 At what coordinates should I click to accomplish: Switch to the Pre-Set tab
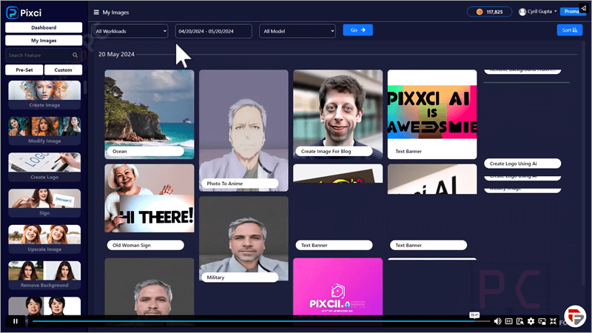(x=24, y=70)
